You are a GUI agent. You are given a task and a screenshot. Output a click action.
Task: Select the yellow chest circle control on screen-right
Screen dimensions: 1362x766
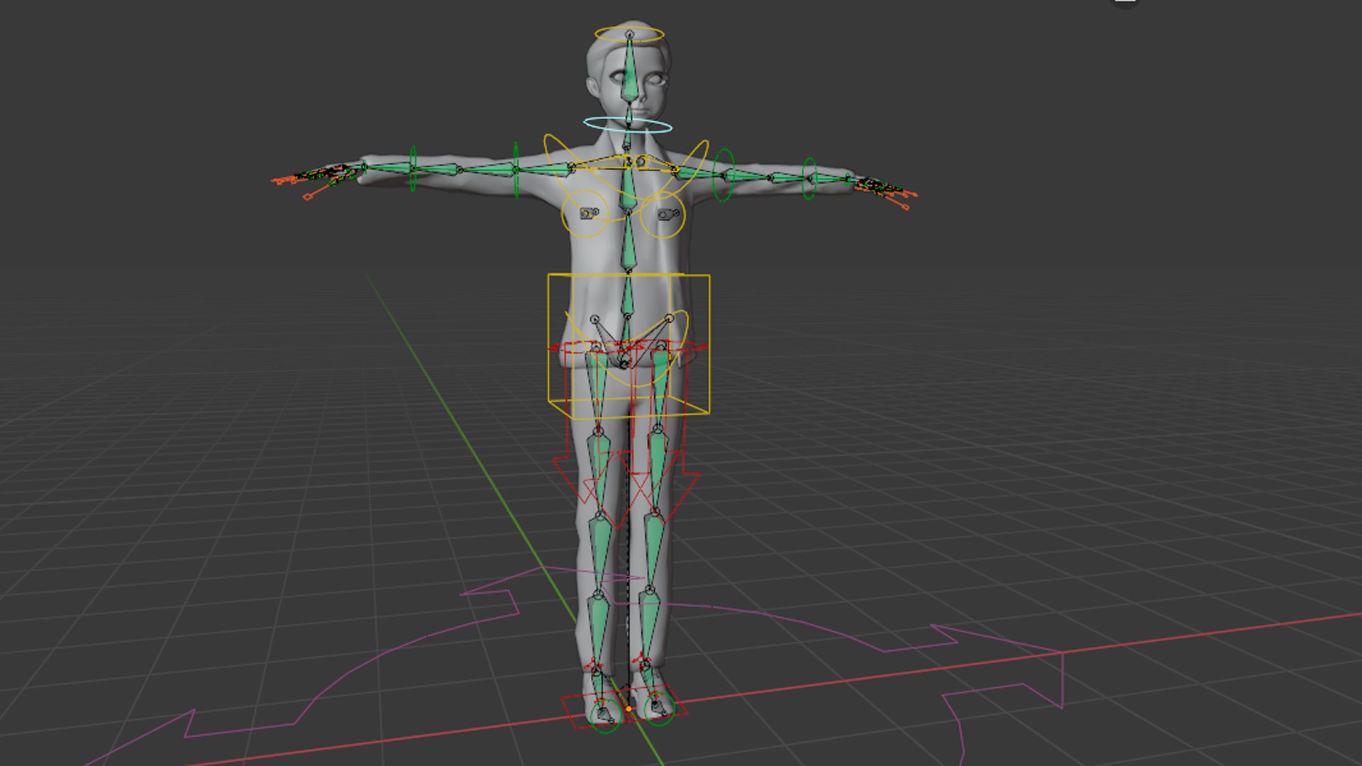[x=663, y=214]
